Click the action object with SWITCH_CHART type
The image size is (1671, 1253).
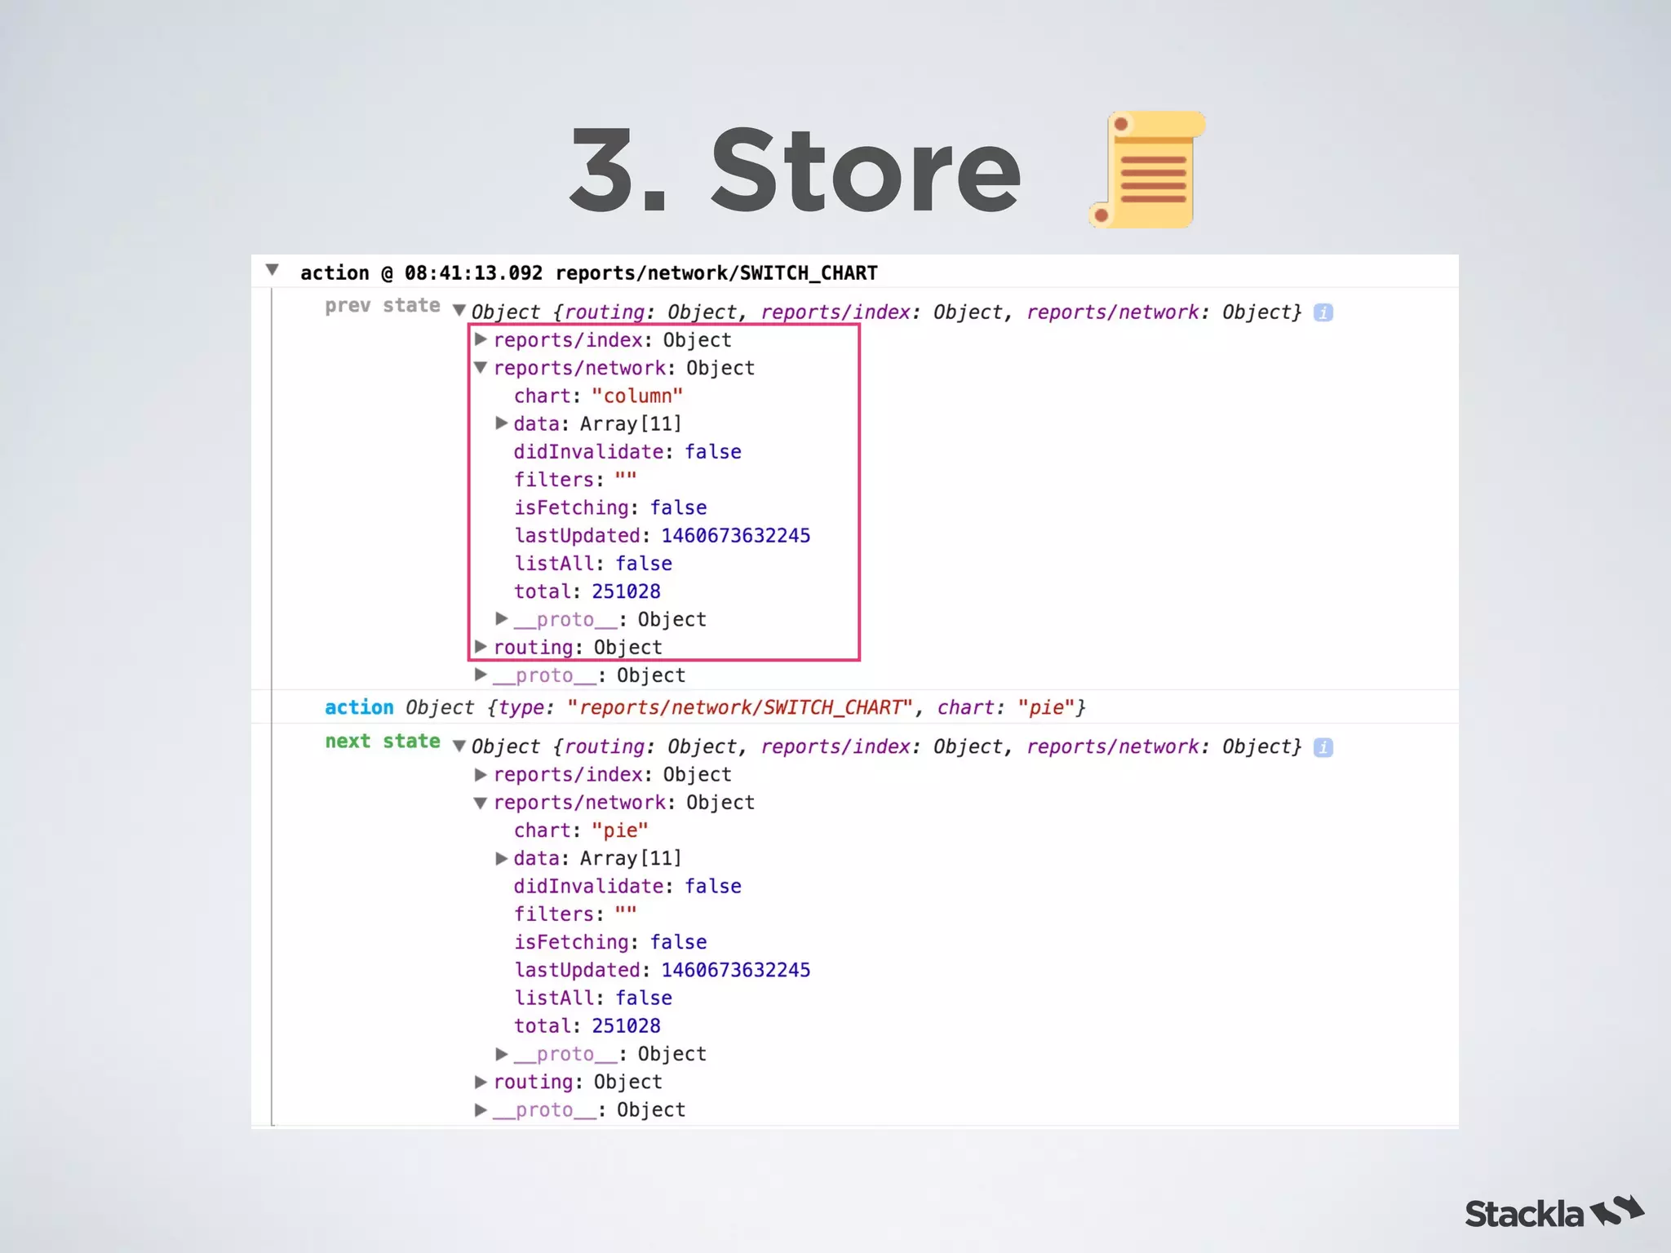pos(745,707)
